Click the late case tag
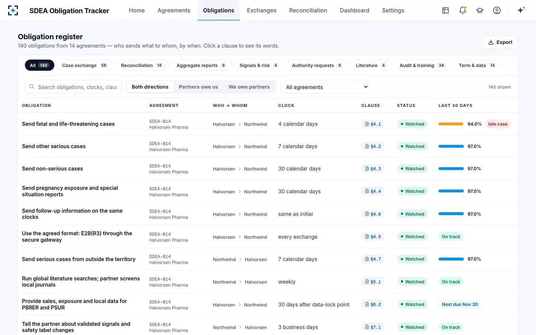This screenshot has width=536, height=335. (x=498, y=124)
